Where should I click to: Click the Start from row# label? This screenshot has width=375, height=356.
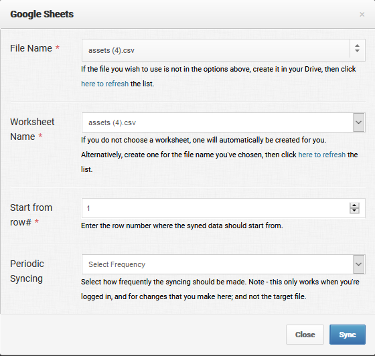pos(31,215)
